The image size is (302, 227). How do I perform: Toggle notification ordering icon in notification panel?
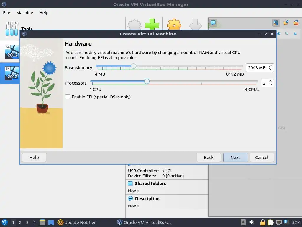point(276,22)
